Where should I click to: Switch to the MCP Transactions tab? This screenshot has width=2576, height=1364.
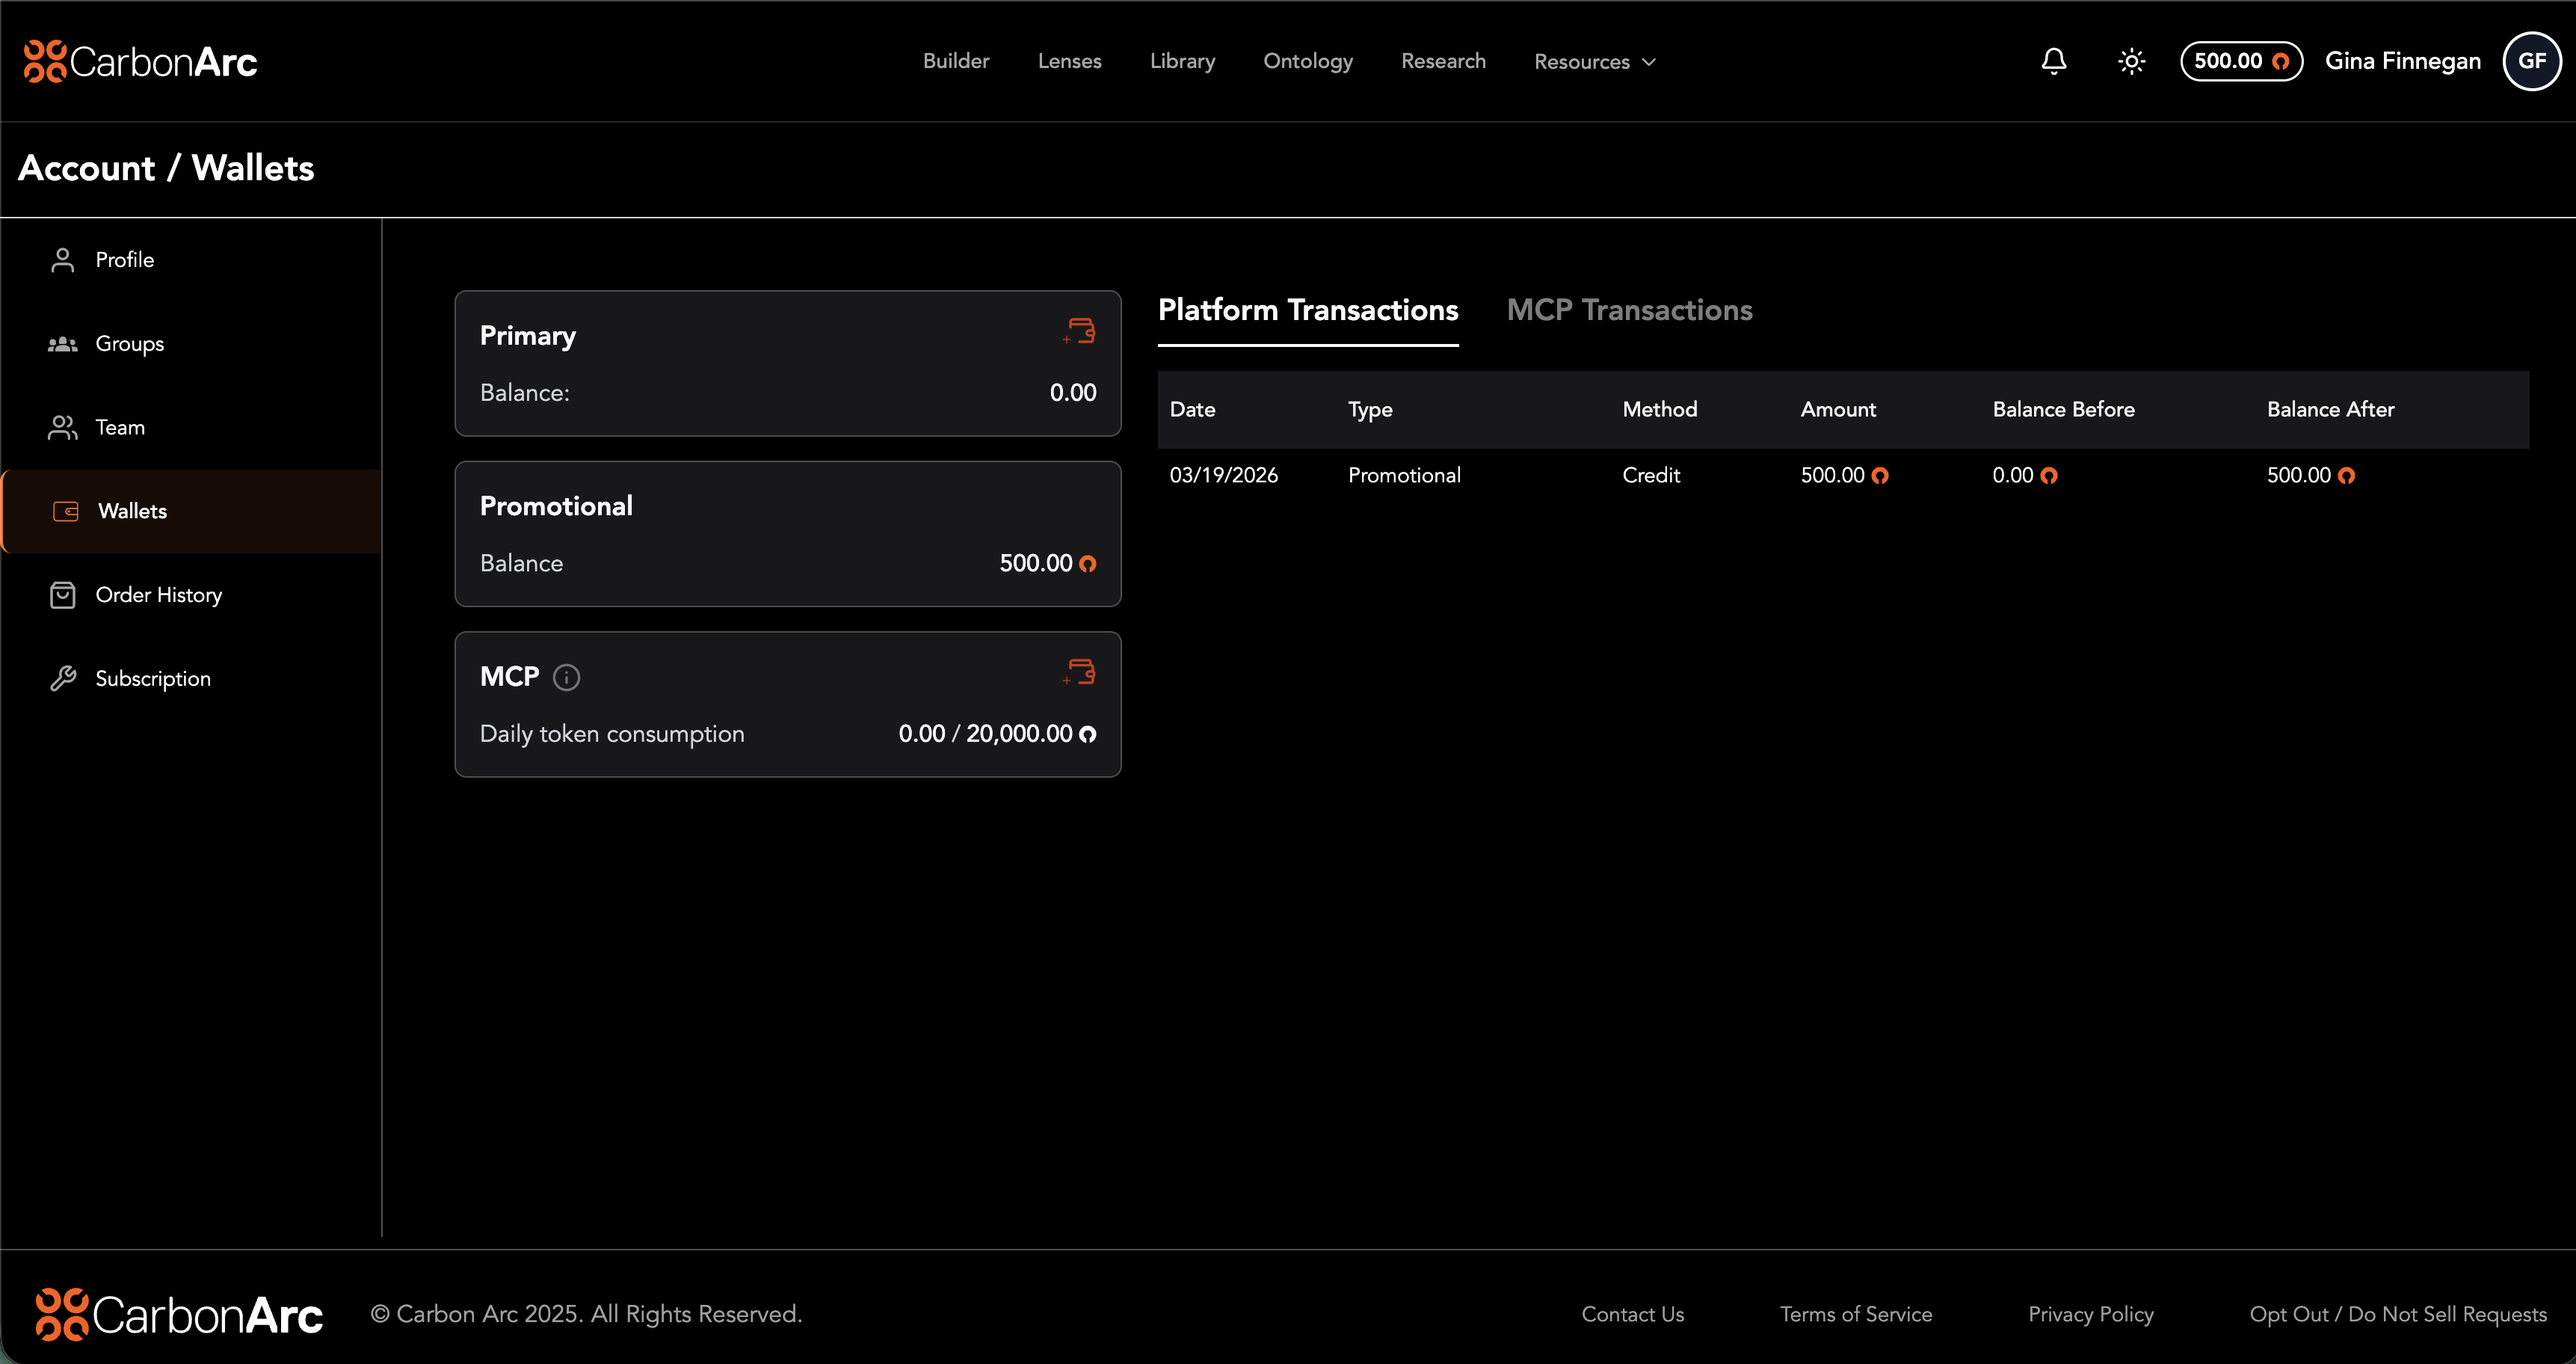(x=1629, y=310)
